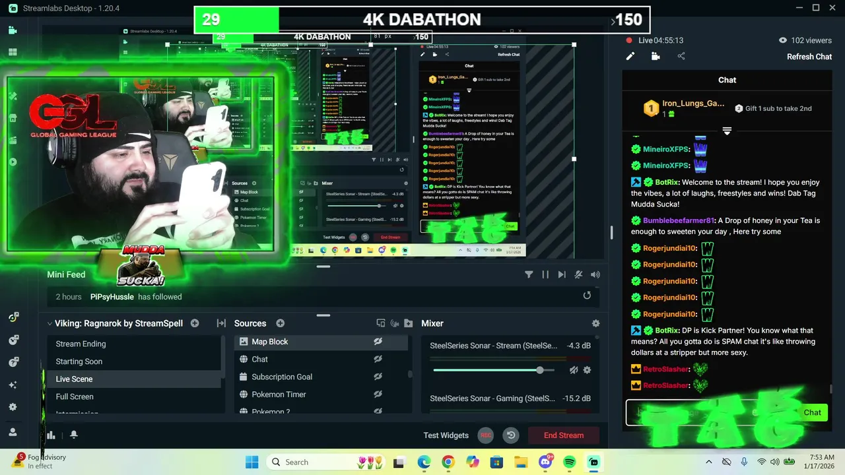
Task: Show performance stats bar chart icon
Action: (51, 435)
